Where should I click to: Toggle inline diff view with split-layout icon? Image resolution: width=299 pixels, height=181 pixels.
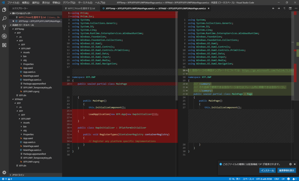click(290, 8)
